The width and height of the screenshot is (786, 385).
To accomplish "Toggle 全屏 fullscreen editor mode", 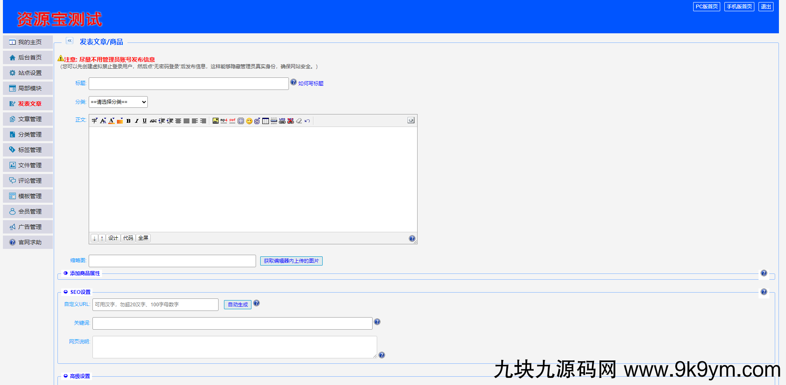I will (143, 238).
